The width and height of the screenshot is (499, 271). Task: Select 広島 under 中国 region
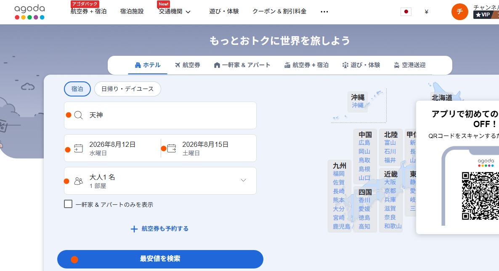click(x=364, y=143)
